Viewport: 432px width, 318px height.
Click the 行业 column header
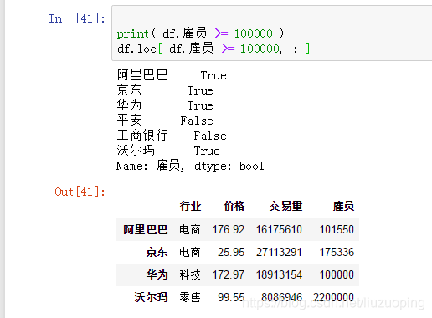pos(190,206)
